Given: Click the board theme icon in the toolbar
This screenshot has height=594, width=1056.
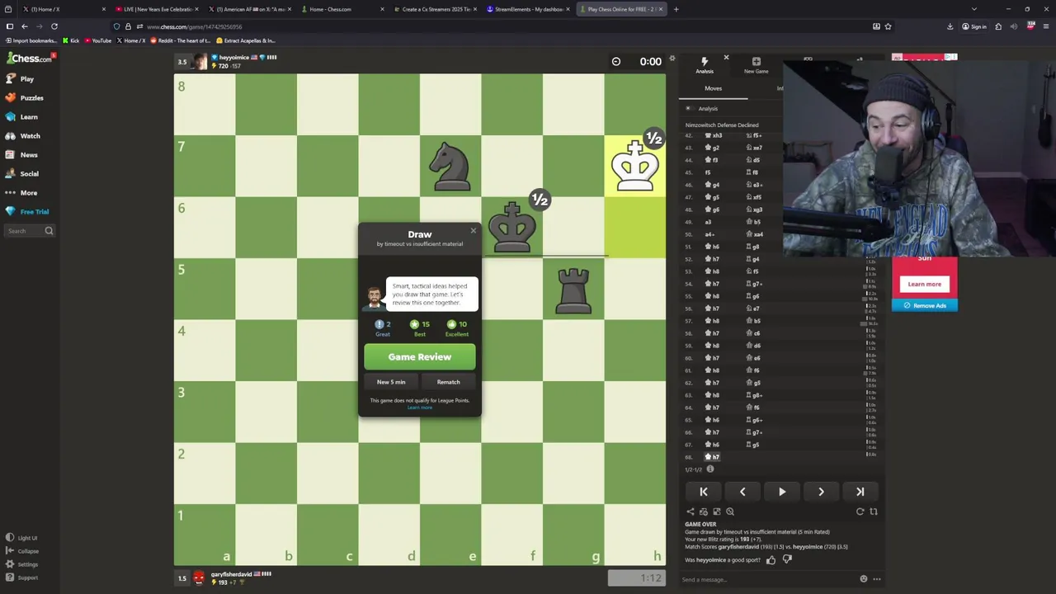Looking at the screenshot, I should 717,511.
